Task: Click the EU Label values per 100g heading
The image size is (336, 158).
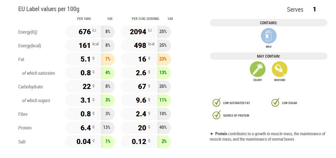Action: pos(49,9)
